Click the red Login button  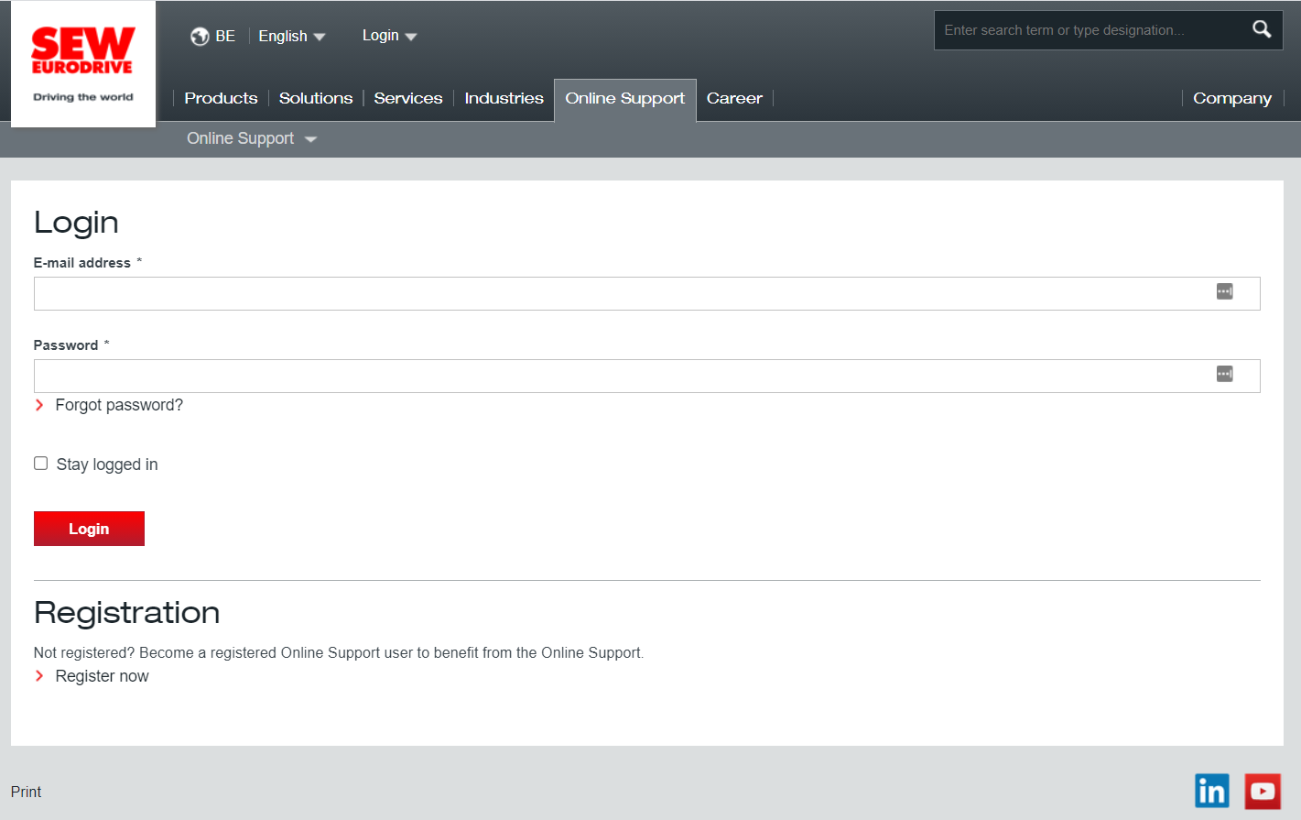click(89, 529)
